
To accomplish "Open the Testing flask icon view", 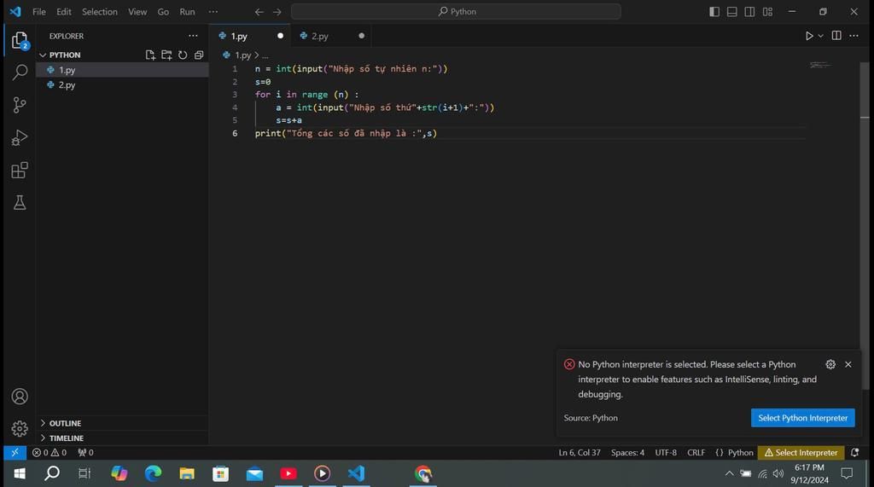I will point(20,202).
